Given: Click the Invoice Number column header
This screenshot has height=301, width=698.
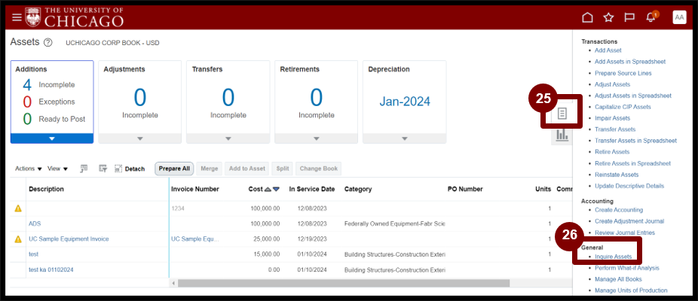Looking at the screenshot, I should click(x=195, y=189).
